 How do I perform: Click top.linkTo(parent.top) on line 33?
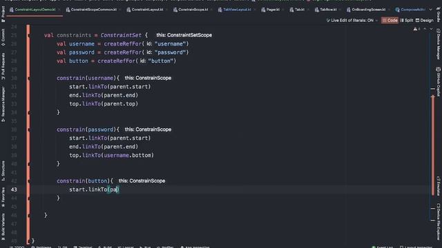click(104, 104)
